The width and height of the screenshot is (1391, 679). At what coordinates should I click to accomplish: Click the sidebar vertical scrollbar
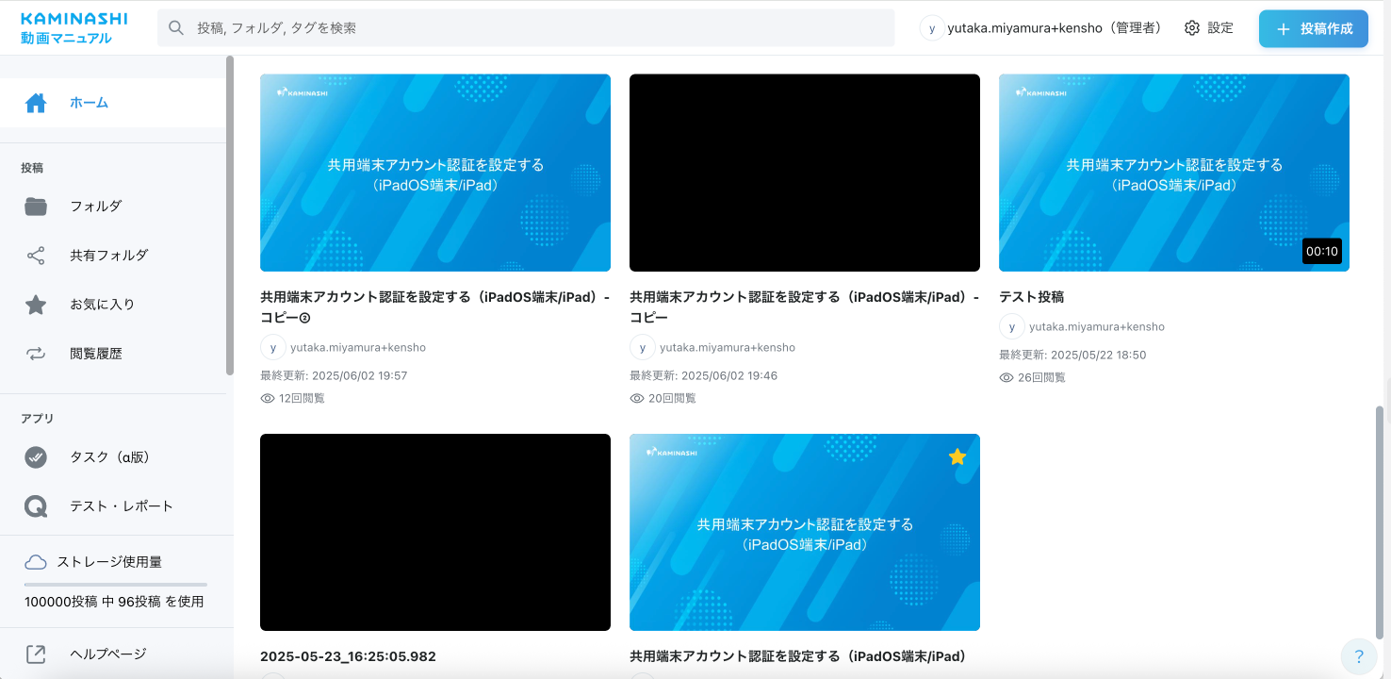click(x=230, y=216)
